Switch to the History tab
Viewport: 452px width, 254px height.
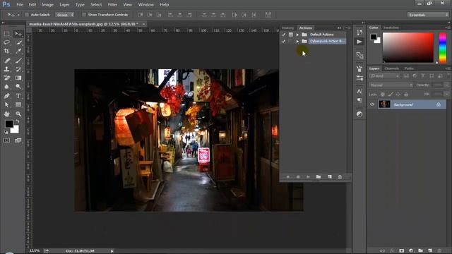287,28
